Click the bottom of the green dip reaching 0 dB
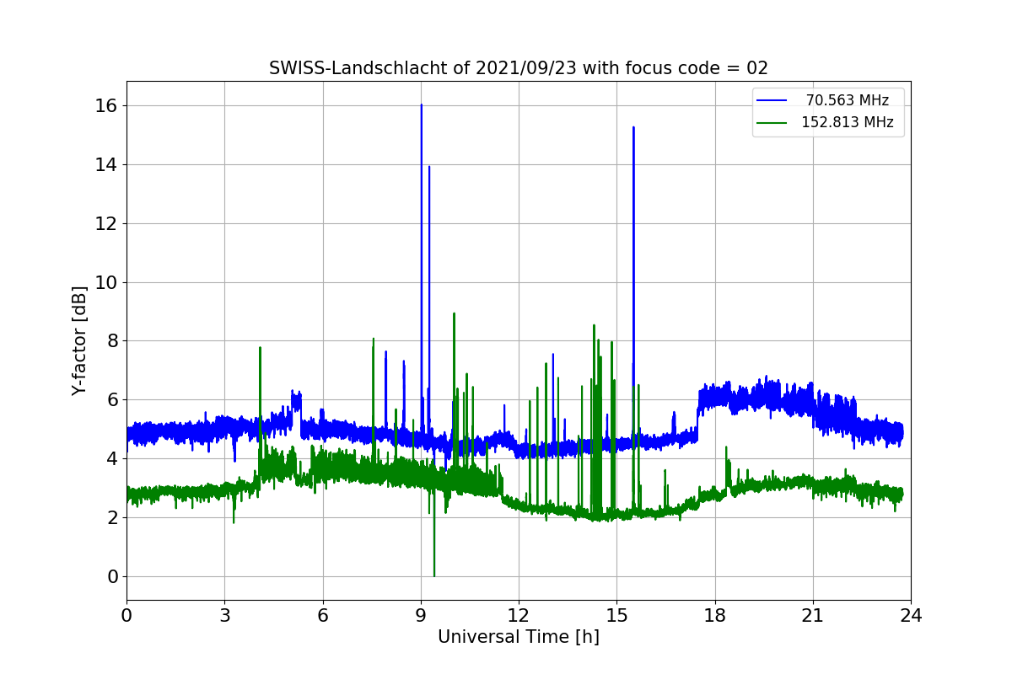 434,575
